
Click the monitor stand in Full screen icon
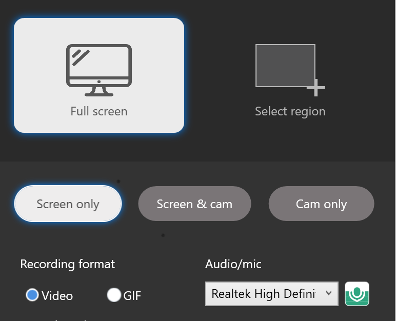(99, 91)
